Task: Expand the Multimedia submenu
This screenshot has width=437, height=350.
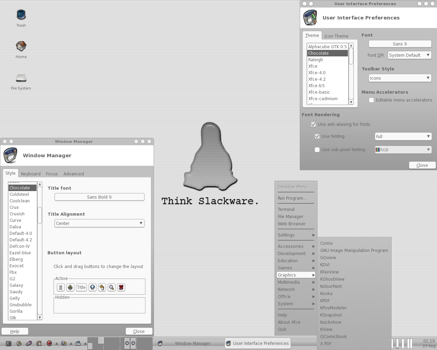Action: point(296,282)
